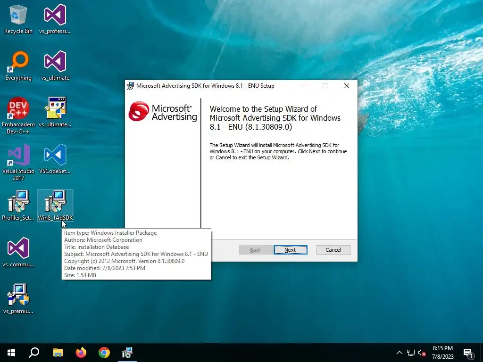Select the vs_premiu... setup icon
Viewport: 483px width, 362px height.
pyautogui.click(x=18, y=299)
